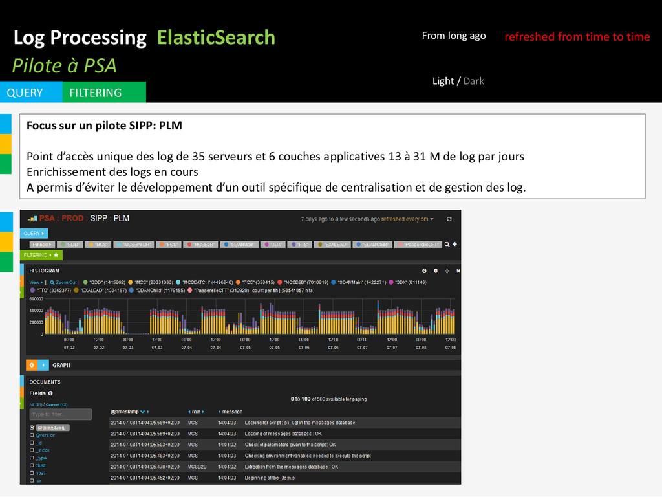Select the "3DX" query pill
The height and width of the screenshot is (497, 662).
point(273,244)
